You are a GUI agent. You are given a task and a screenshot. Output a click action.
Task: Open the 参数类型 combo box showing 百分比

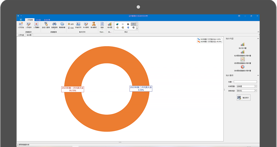247,90
